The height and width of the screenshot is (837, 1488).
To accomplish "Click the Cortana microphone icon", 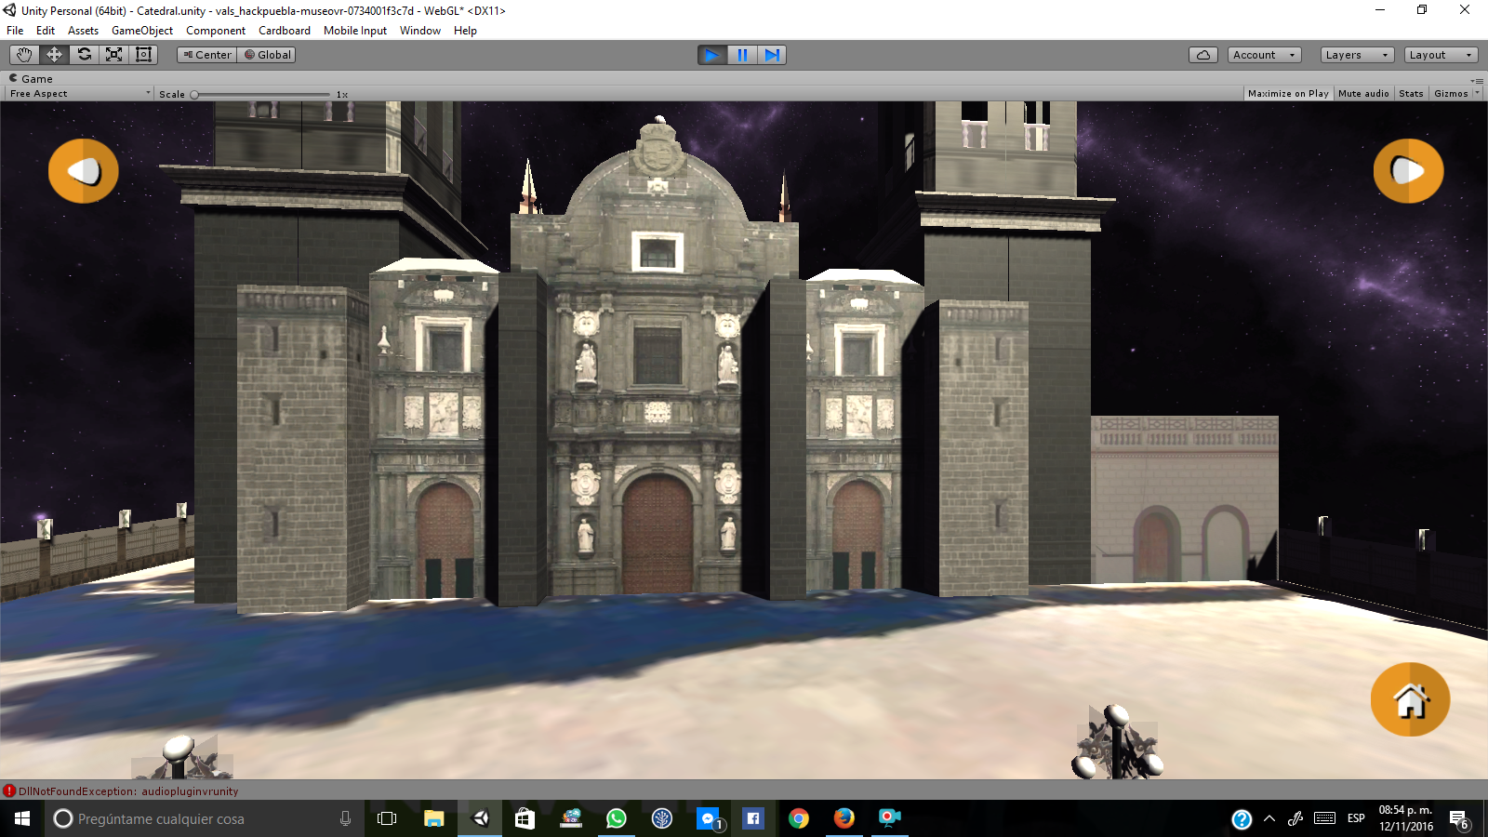I will (x=345, y=818).
